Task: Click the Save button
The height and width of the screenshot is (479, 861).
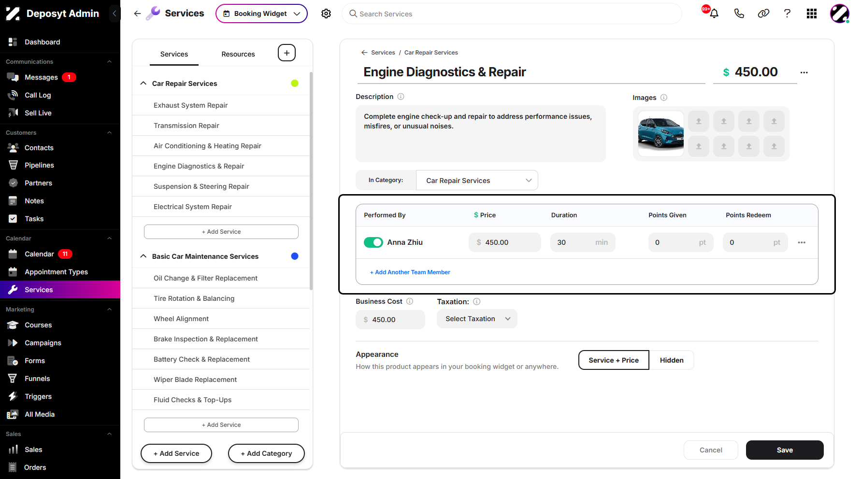Action: (x=785, y=450)
